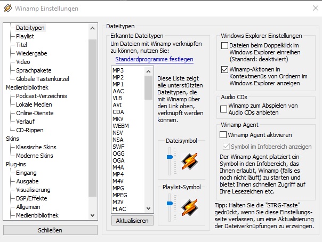
Task: Select WEBM in the file type list
Action: [120, 126]
